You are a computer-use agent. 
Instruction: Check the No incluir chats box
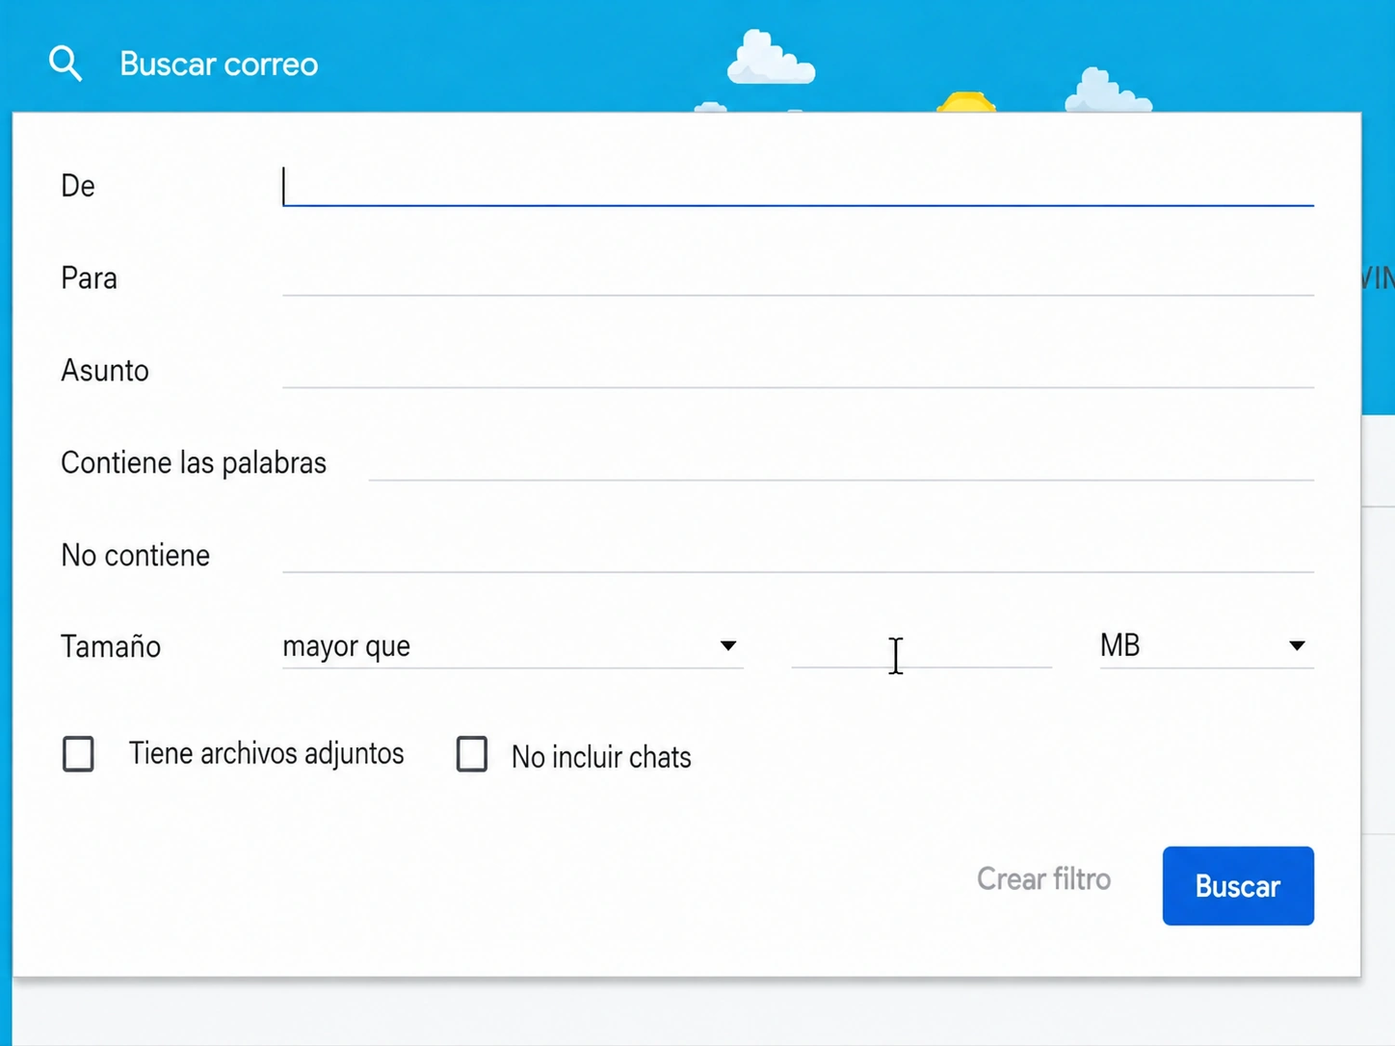472,754
